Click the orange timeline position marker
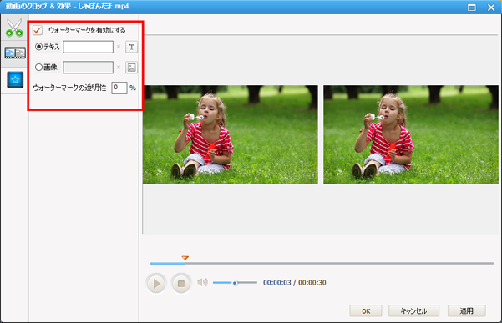 (x=185, y=257)
